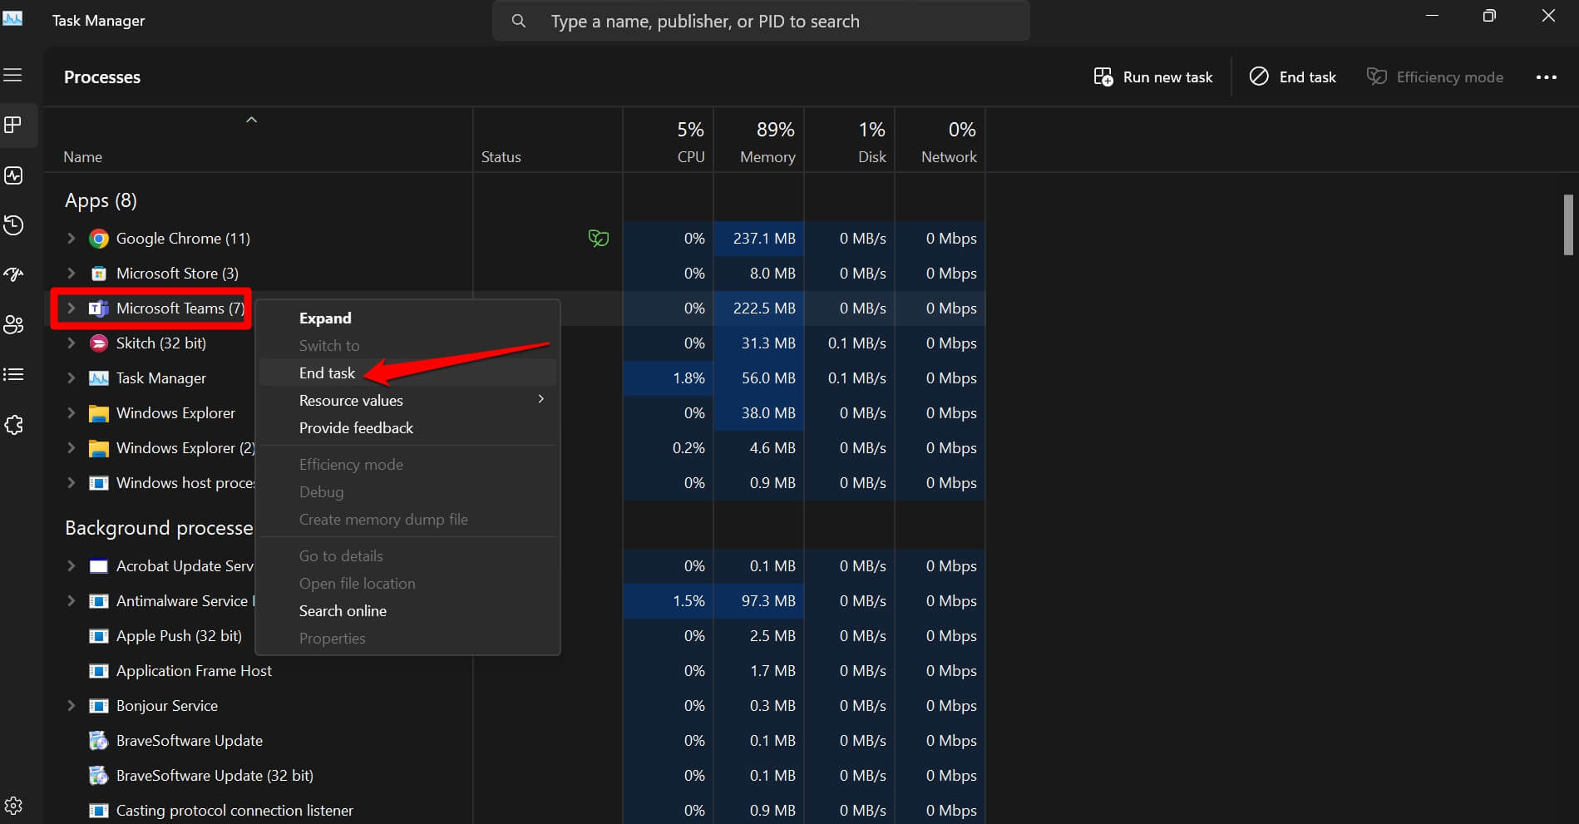The image size is (1579, 824).
Task: Open Task Manager settings gear
Action: (13, 805)
